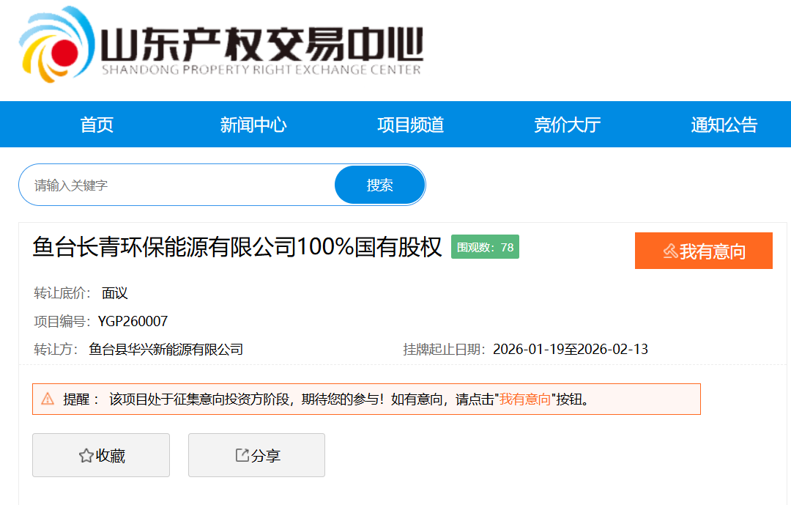
Task: Open the 竞价大厅 navigation menu item
Action: coord(567,125)
